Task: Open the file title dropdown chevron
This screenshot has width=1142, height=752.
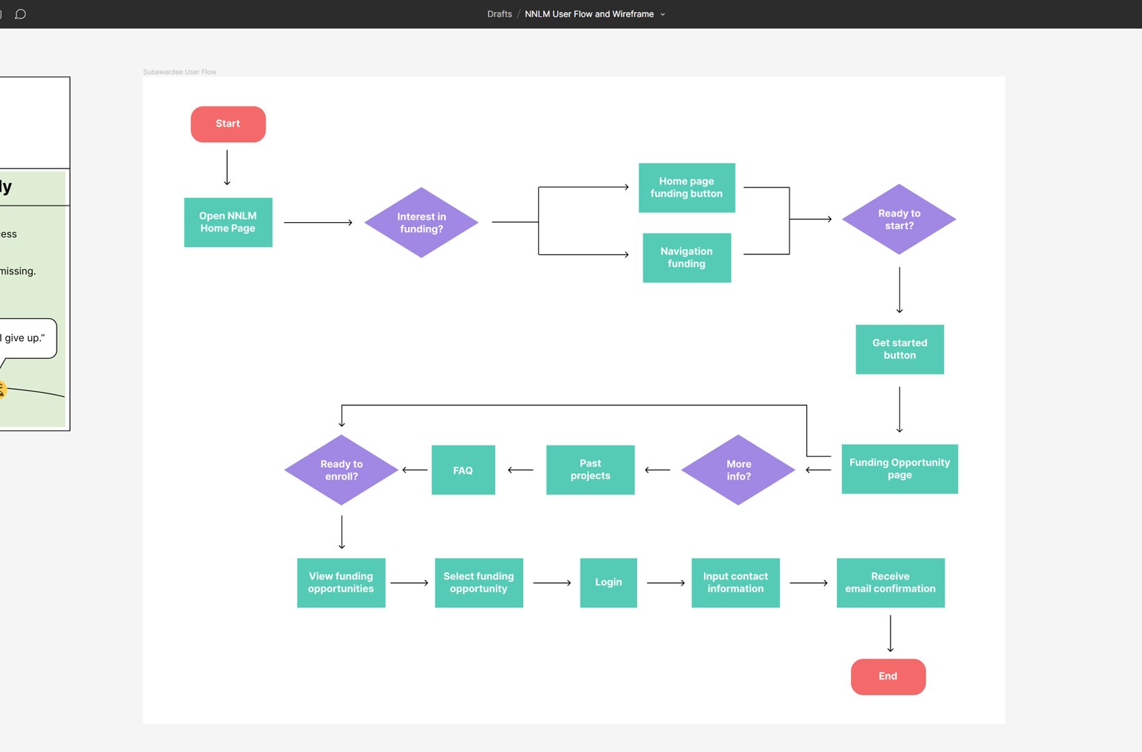Action: pos(662,14)
